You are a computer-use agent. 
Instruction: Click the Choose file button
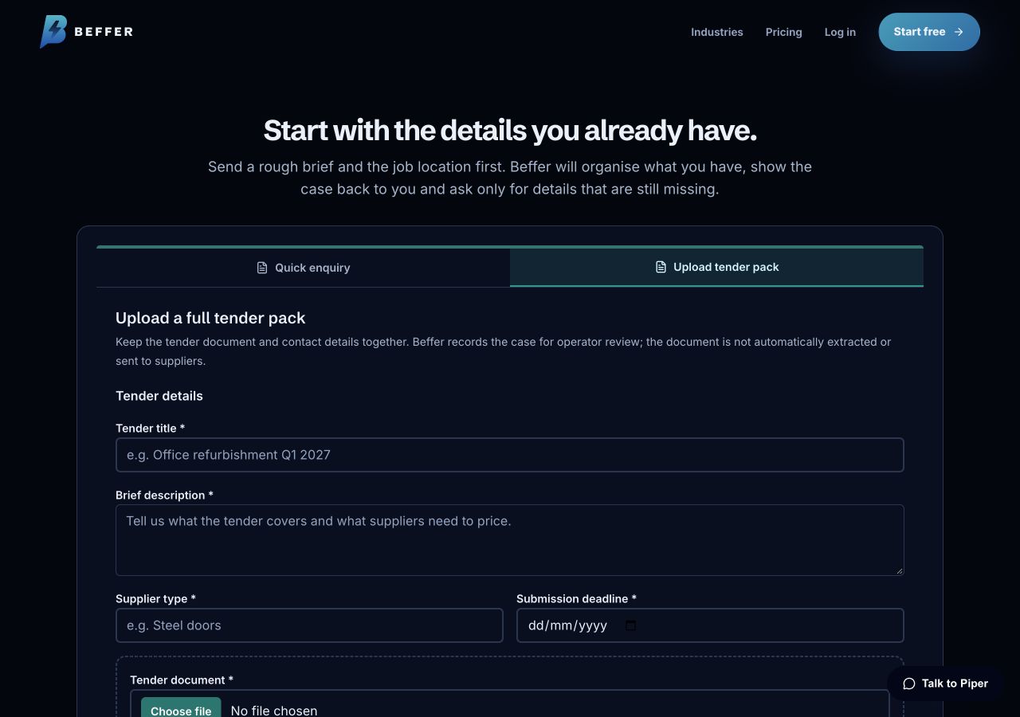click(181, 707)
